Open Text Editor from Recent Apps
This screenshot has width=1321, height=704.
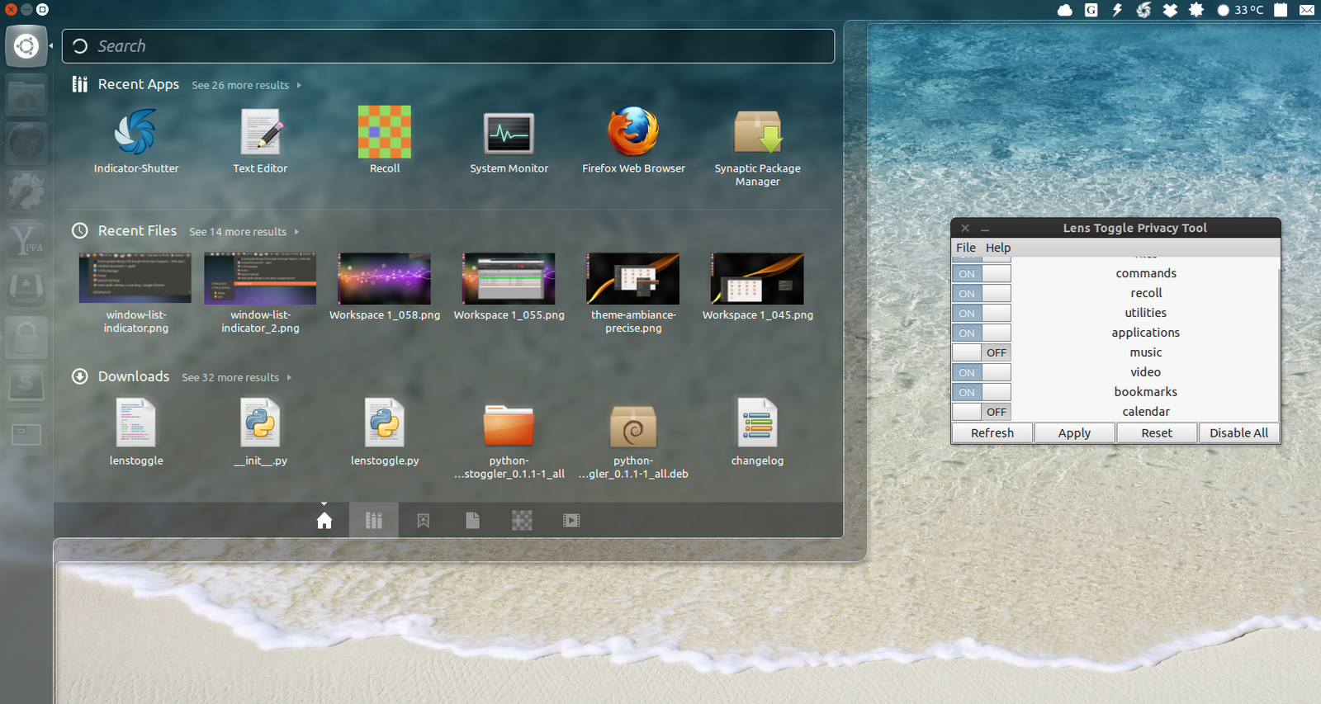tap(261, 133)
